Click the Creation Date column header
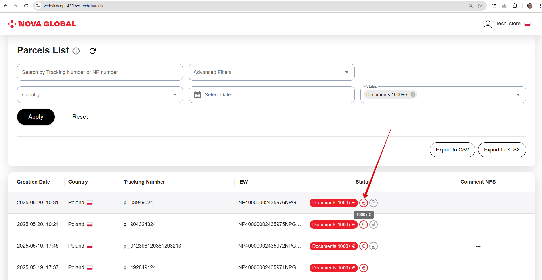 [x=33, y=182]
